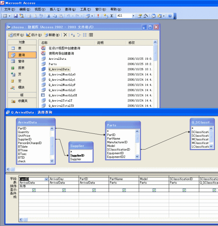Switch database window to List view

(85, 35)
